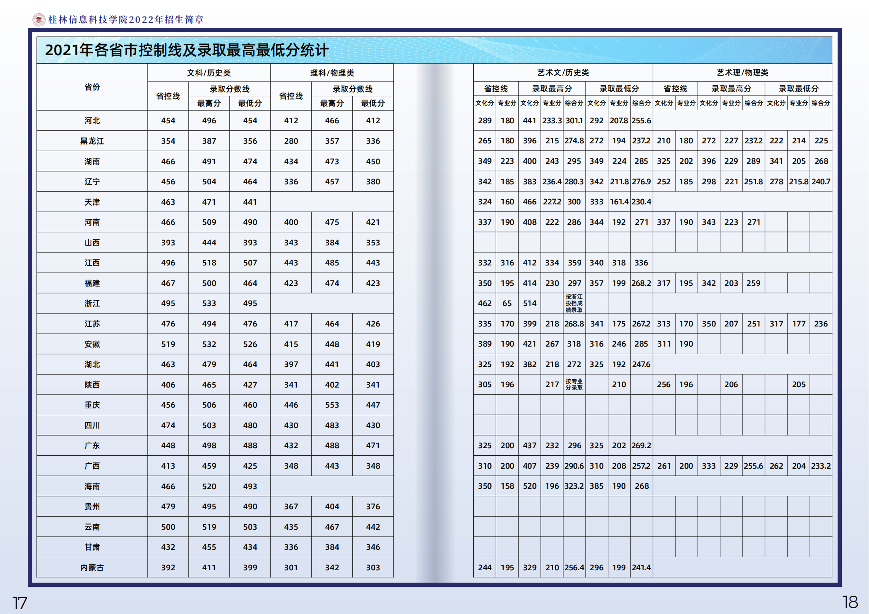Select the 文科/历史类 column header
The image size is (869, 614).
(209, 73)
